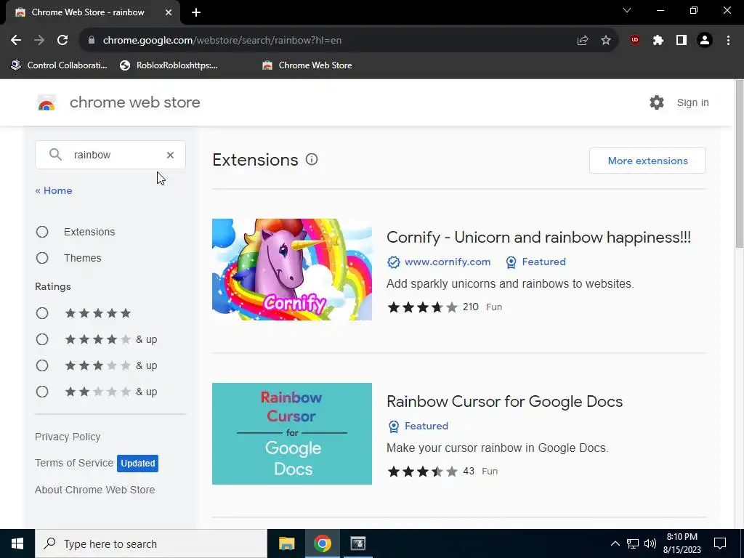Image resolution: width=744 pixels, height=558 pixels.
Task: Click the address bar URL
Action: coord(222,41)
